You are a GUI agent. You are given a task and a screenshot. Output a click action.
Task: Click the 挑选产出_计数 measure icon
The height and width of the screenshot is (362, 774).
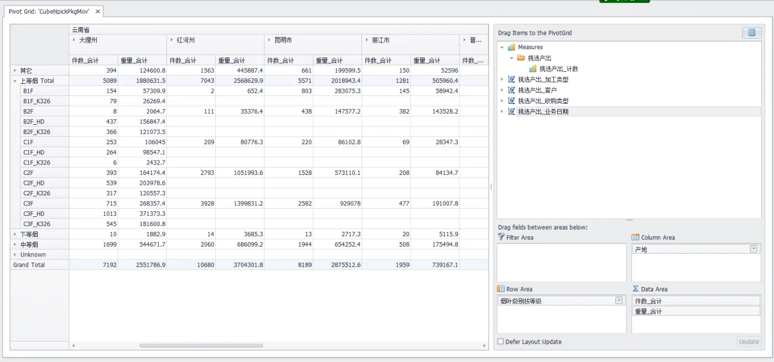tap(533, 69)
